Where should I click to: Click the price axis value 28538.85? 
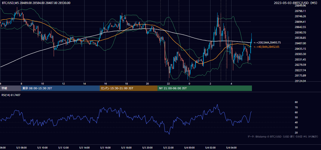pos(300,38)
